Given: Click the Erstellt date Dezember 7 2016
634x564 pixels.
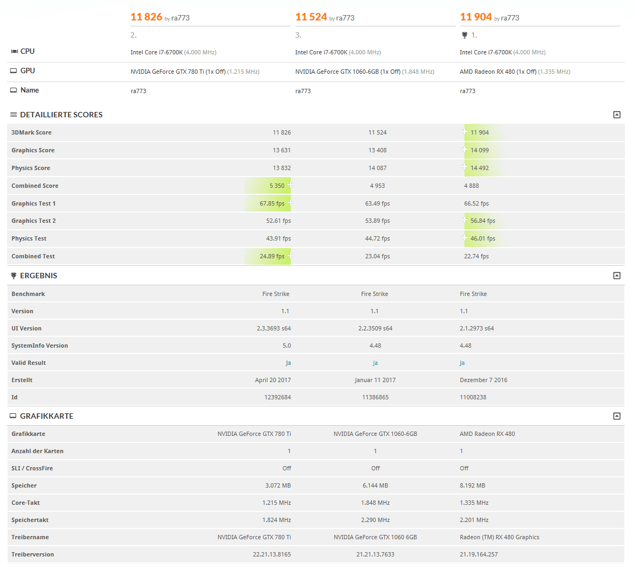Looking at the screenshot, I should [483, 380].
